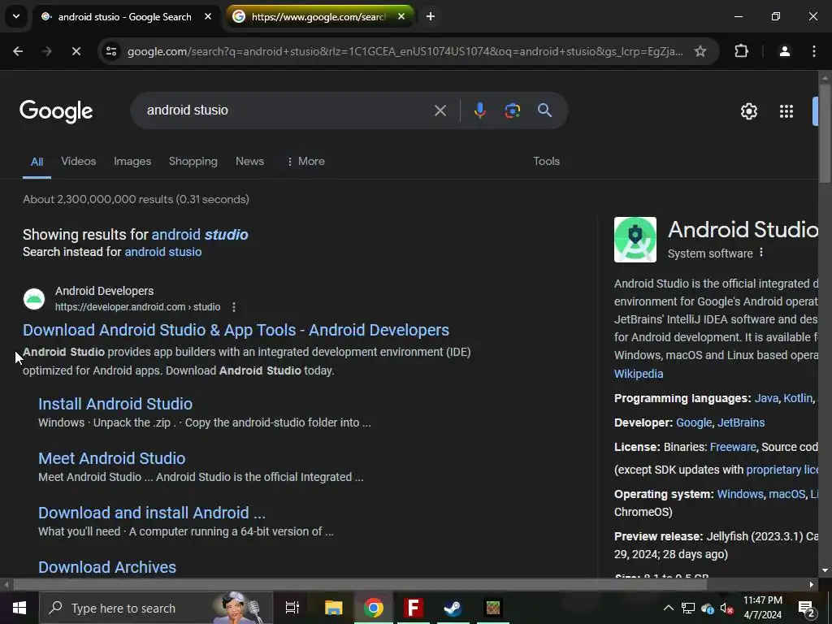Open Steam from the taskbar
The image size is (832, 624).
(x=453, y=608)
